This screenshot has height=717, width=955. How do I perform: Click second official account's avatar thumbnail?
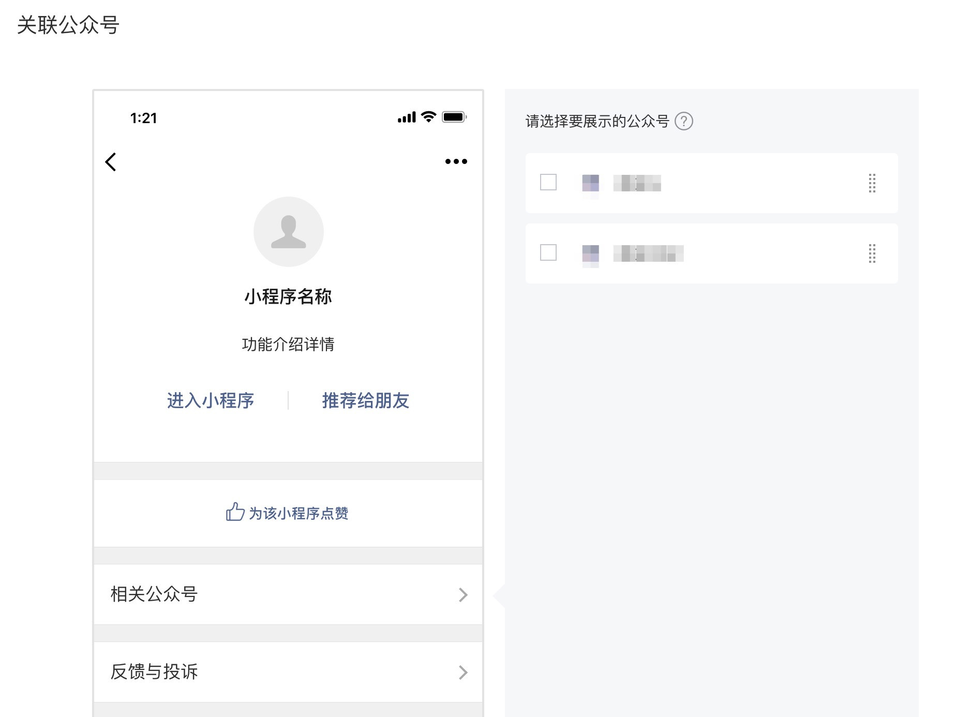[x=590, y=253]
